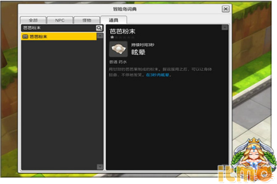
Task: Click the 芭芭粉末 powder item thumbnail
Action: pyautogui.click(x=118, y=49)
